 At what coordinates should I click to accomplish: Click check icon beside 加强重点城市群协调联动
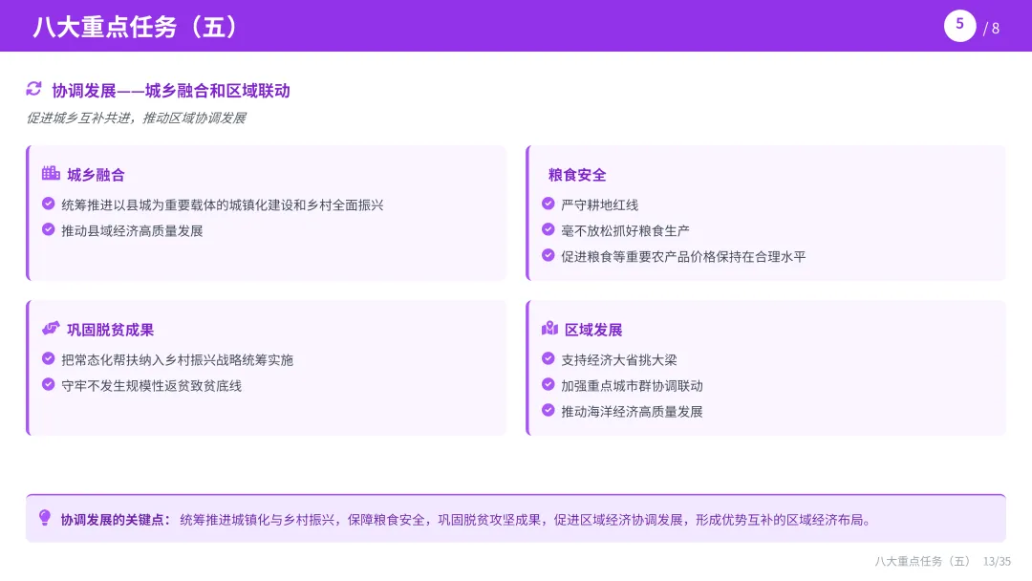pyautogui.click(x=548, y=384)
